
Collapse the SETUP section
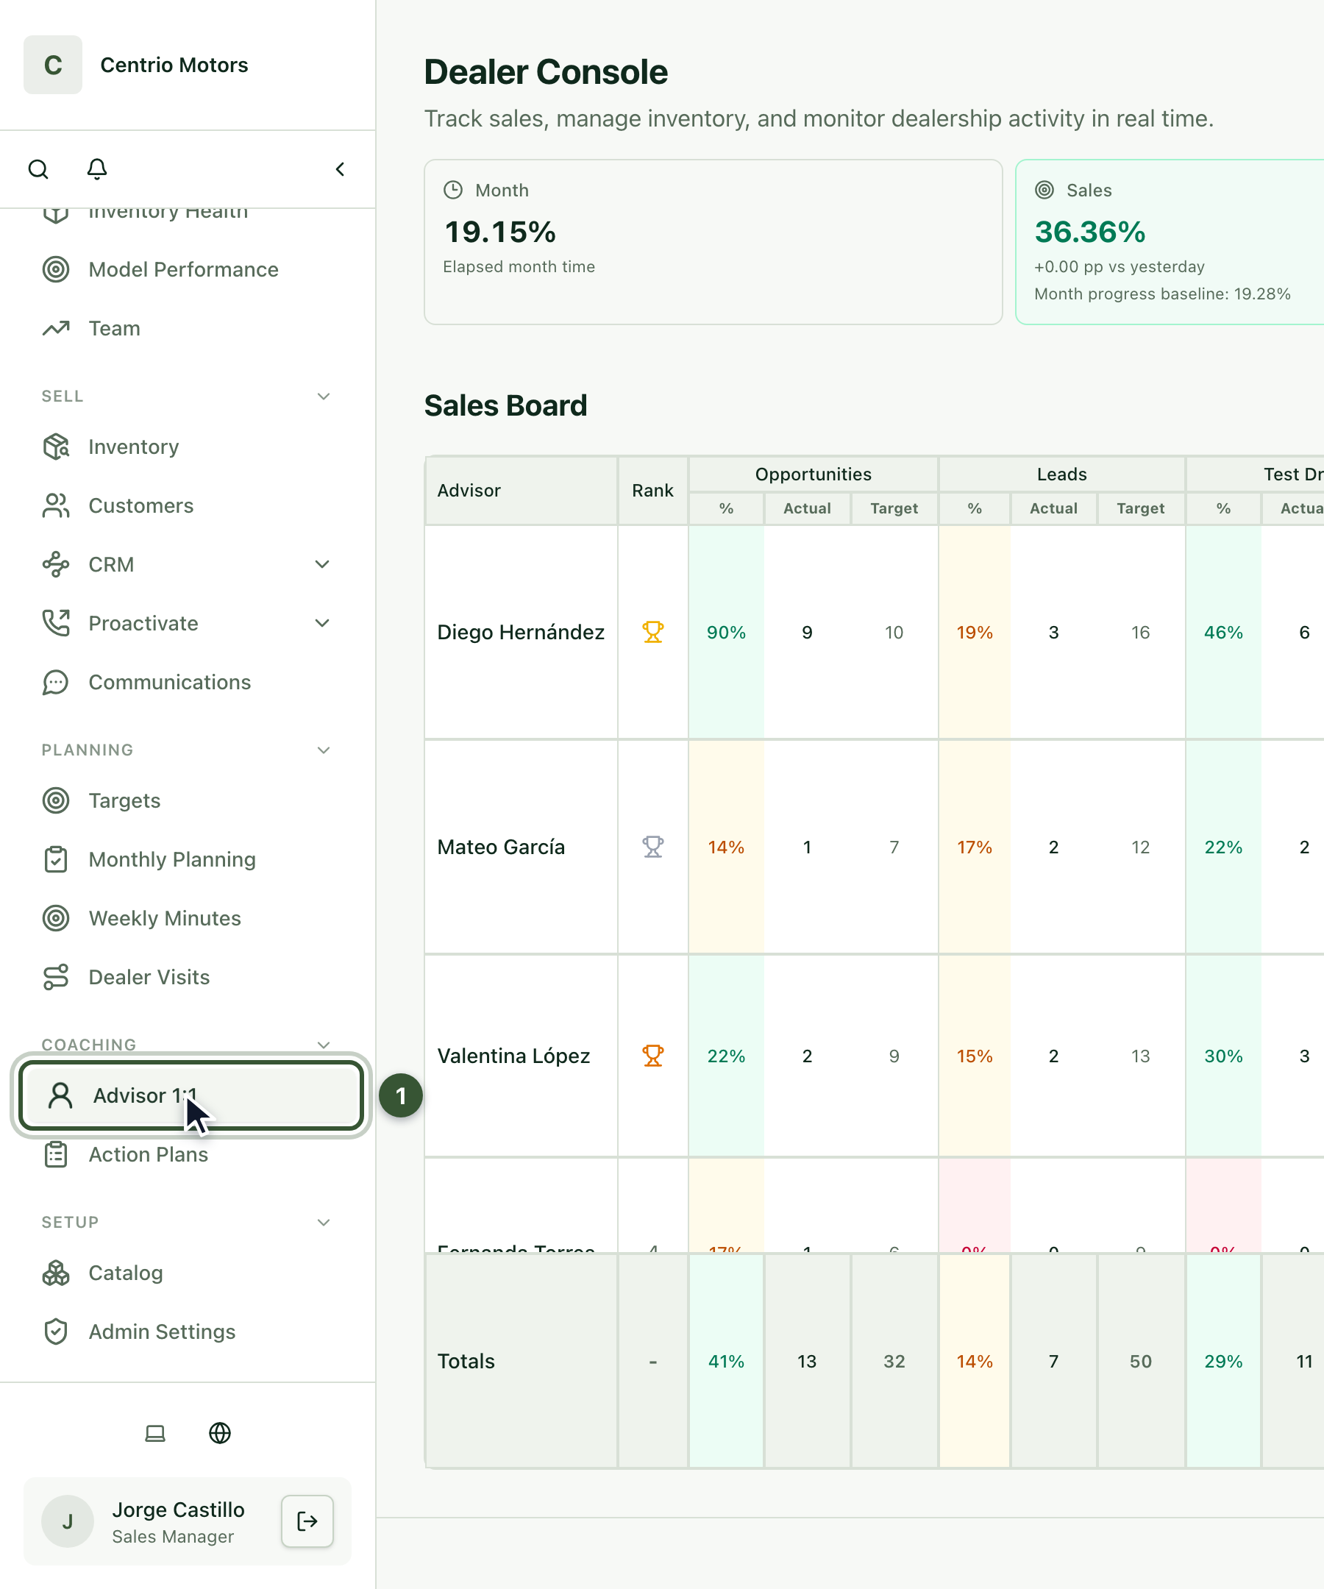324,1223
